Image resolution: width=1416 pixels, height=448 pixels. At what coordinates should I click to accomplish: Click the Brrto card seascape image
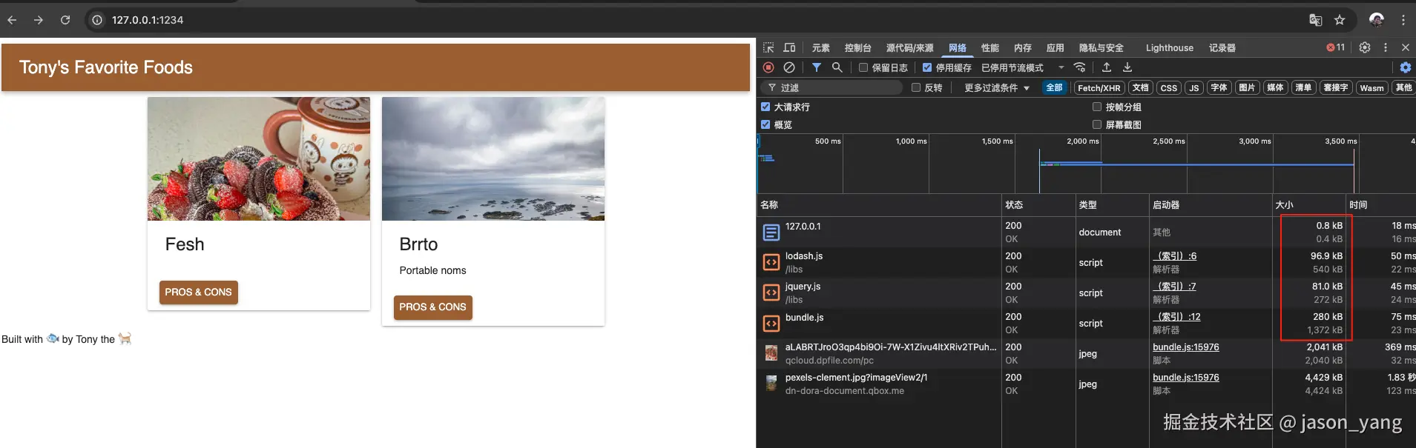493,158
